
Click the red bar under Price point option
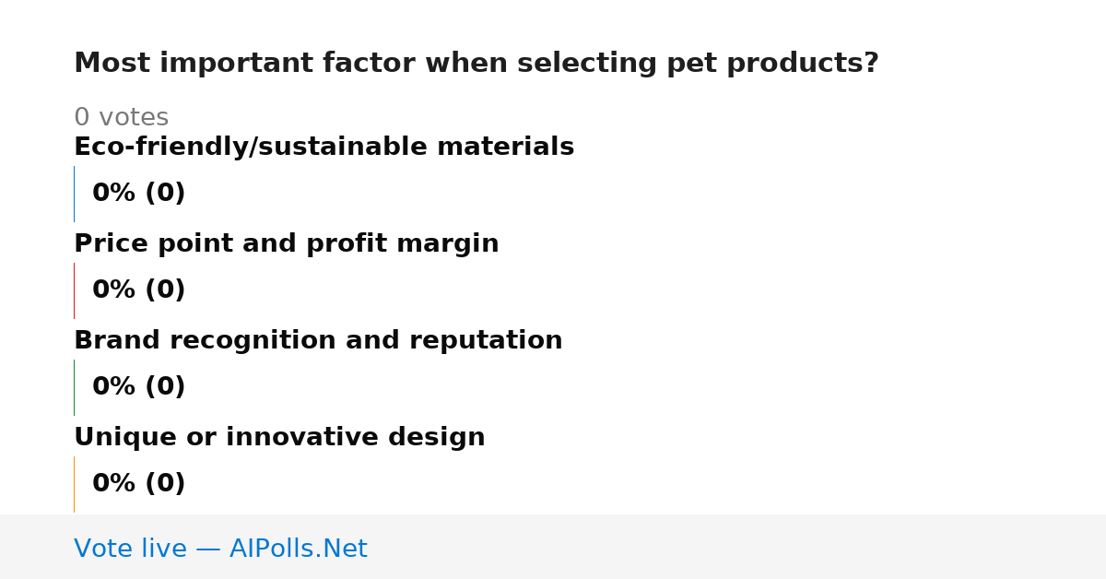pyautogui.click(x=74, y=290)
